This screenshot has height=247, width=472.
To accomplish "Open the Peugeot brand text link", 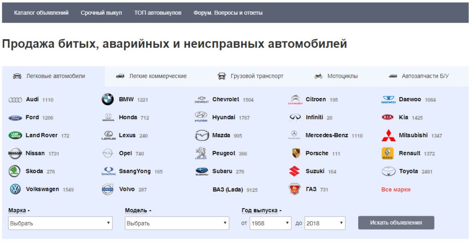I will 224,153.
